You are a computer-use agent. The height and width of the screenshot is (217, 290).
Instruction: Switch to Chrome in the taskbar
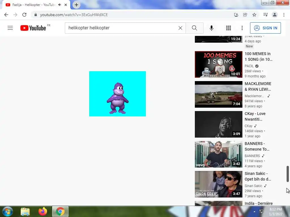(60, 211)
